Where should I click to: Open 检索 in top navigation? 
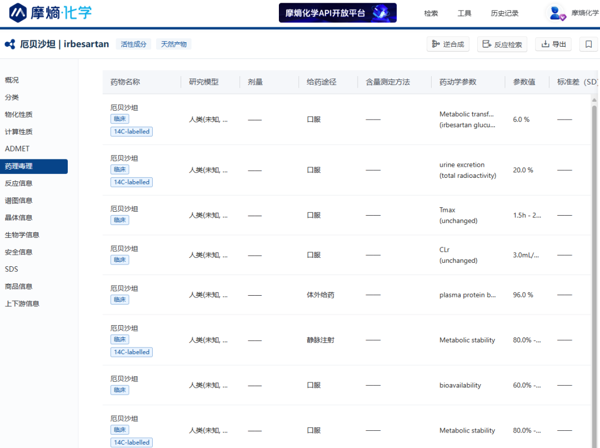click(431, 13)
